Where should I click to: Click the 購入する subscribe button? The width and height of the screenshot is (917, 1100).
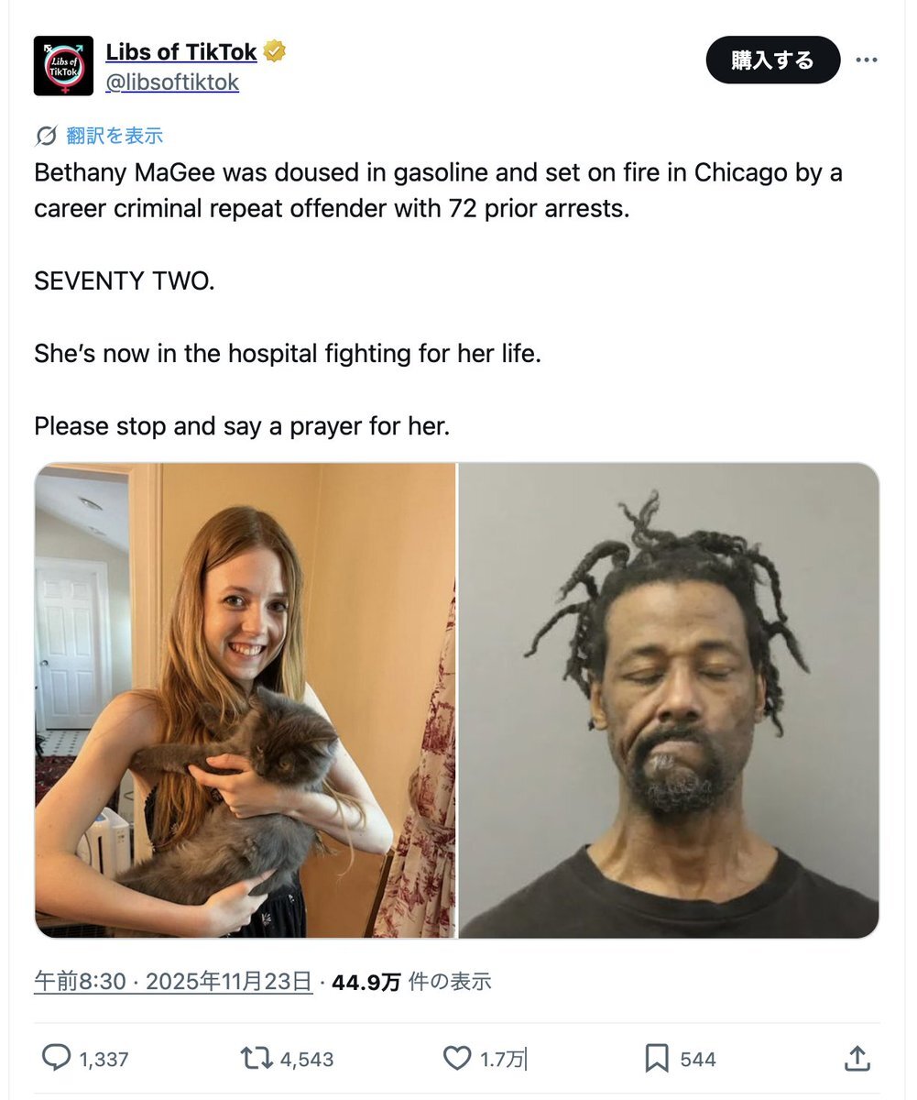[772, 60]
